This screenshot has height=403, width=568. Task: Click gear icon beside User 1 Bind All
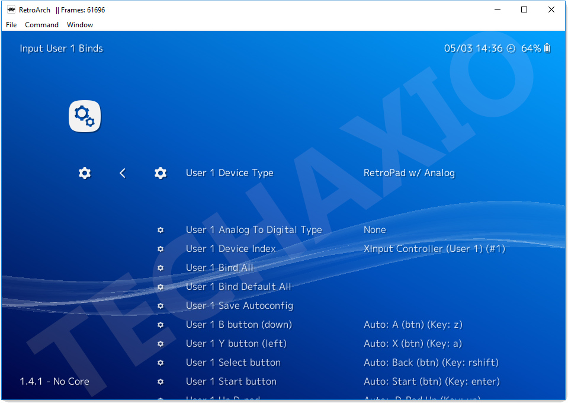161,268
